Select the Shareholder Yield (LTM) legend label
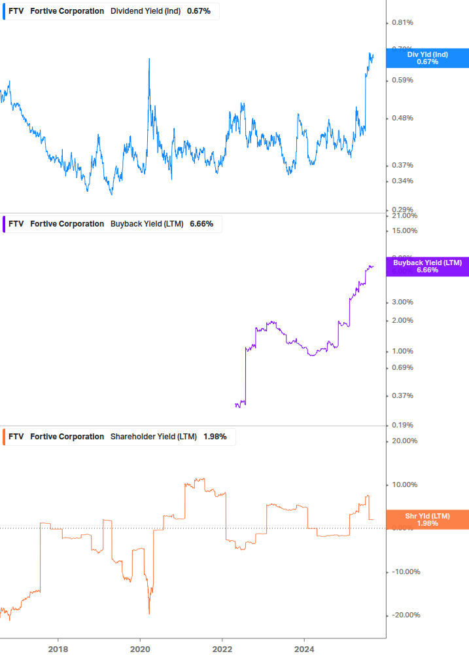 click(154, 437)
